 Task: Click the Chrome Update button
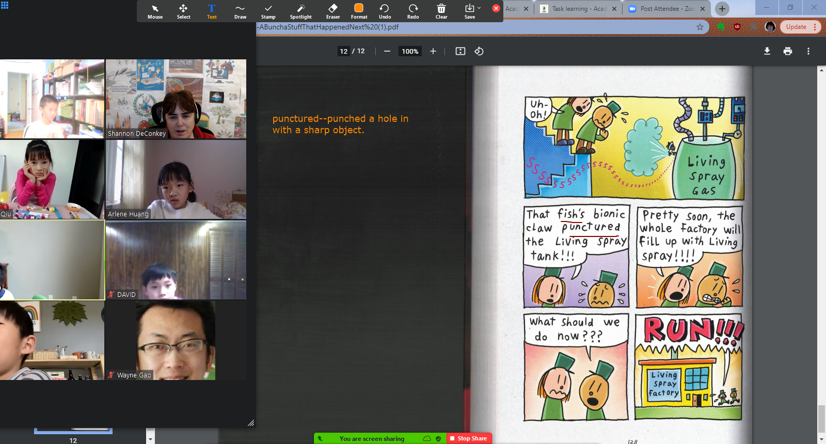[x=800, y=27]
